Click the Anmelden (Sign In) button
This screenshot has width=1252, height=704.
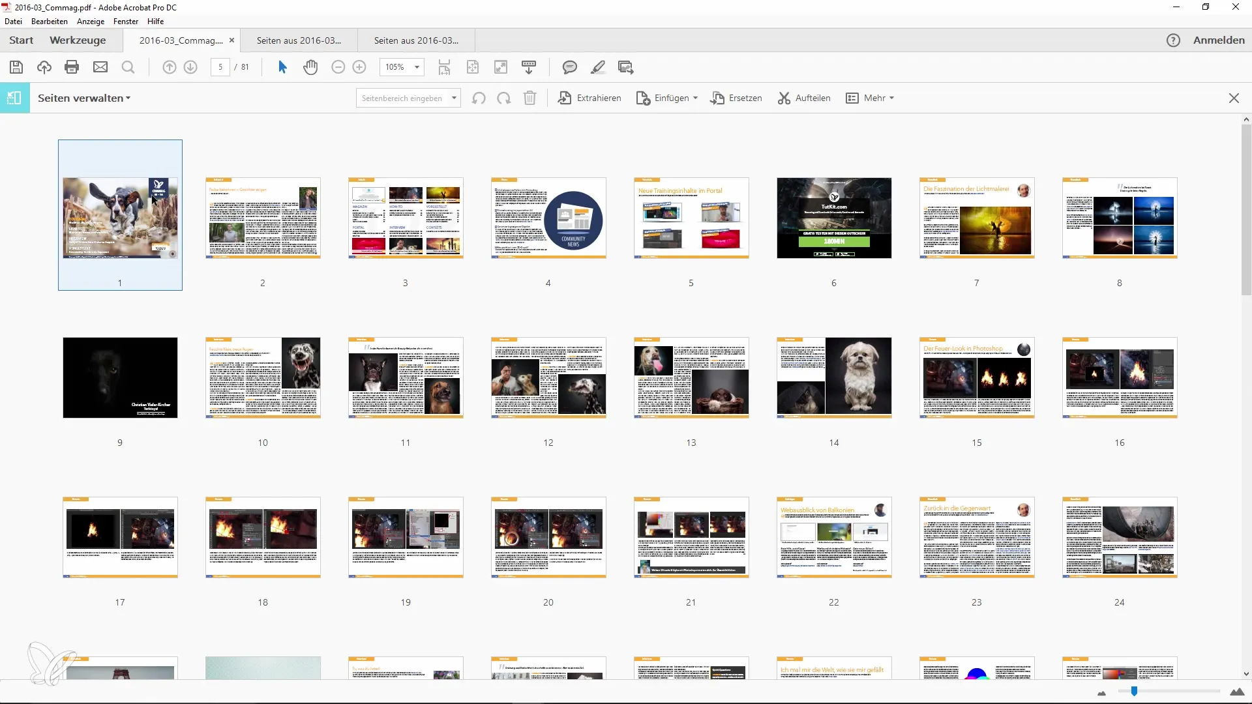(1219, 40)
